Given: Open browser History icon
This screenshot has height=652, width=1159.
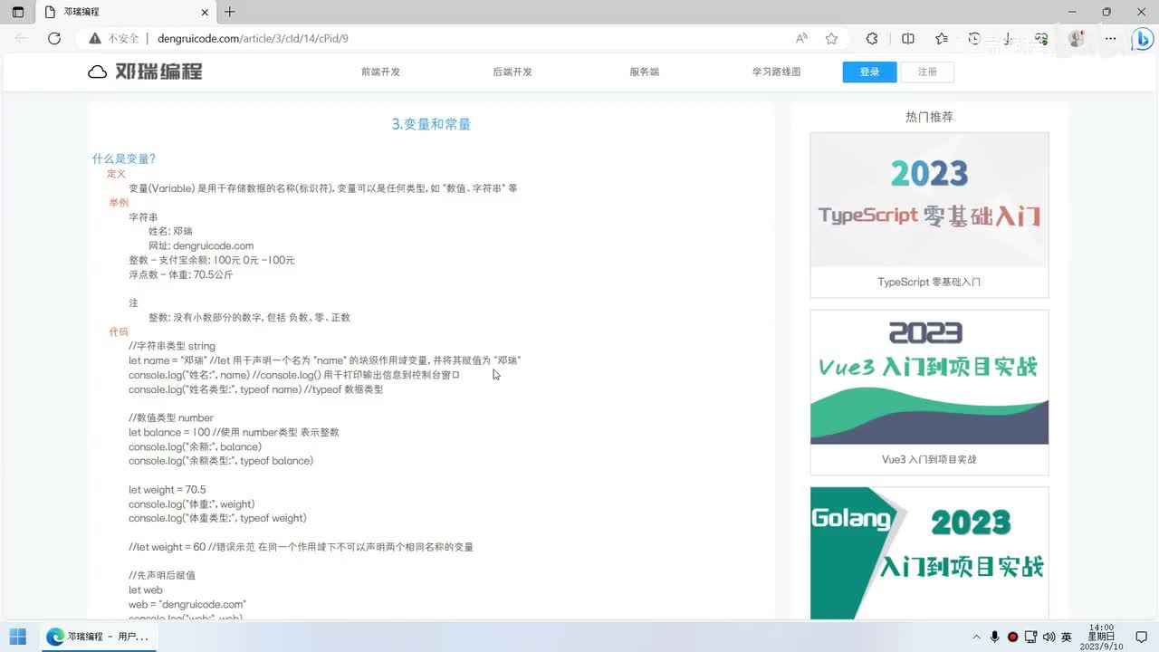Looking at the screenshot, I should 974,38.
